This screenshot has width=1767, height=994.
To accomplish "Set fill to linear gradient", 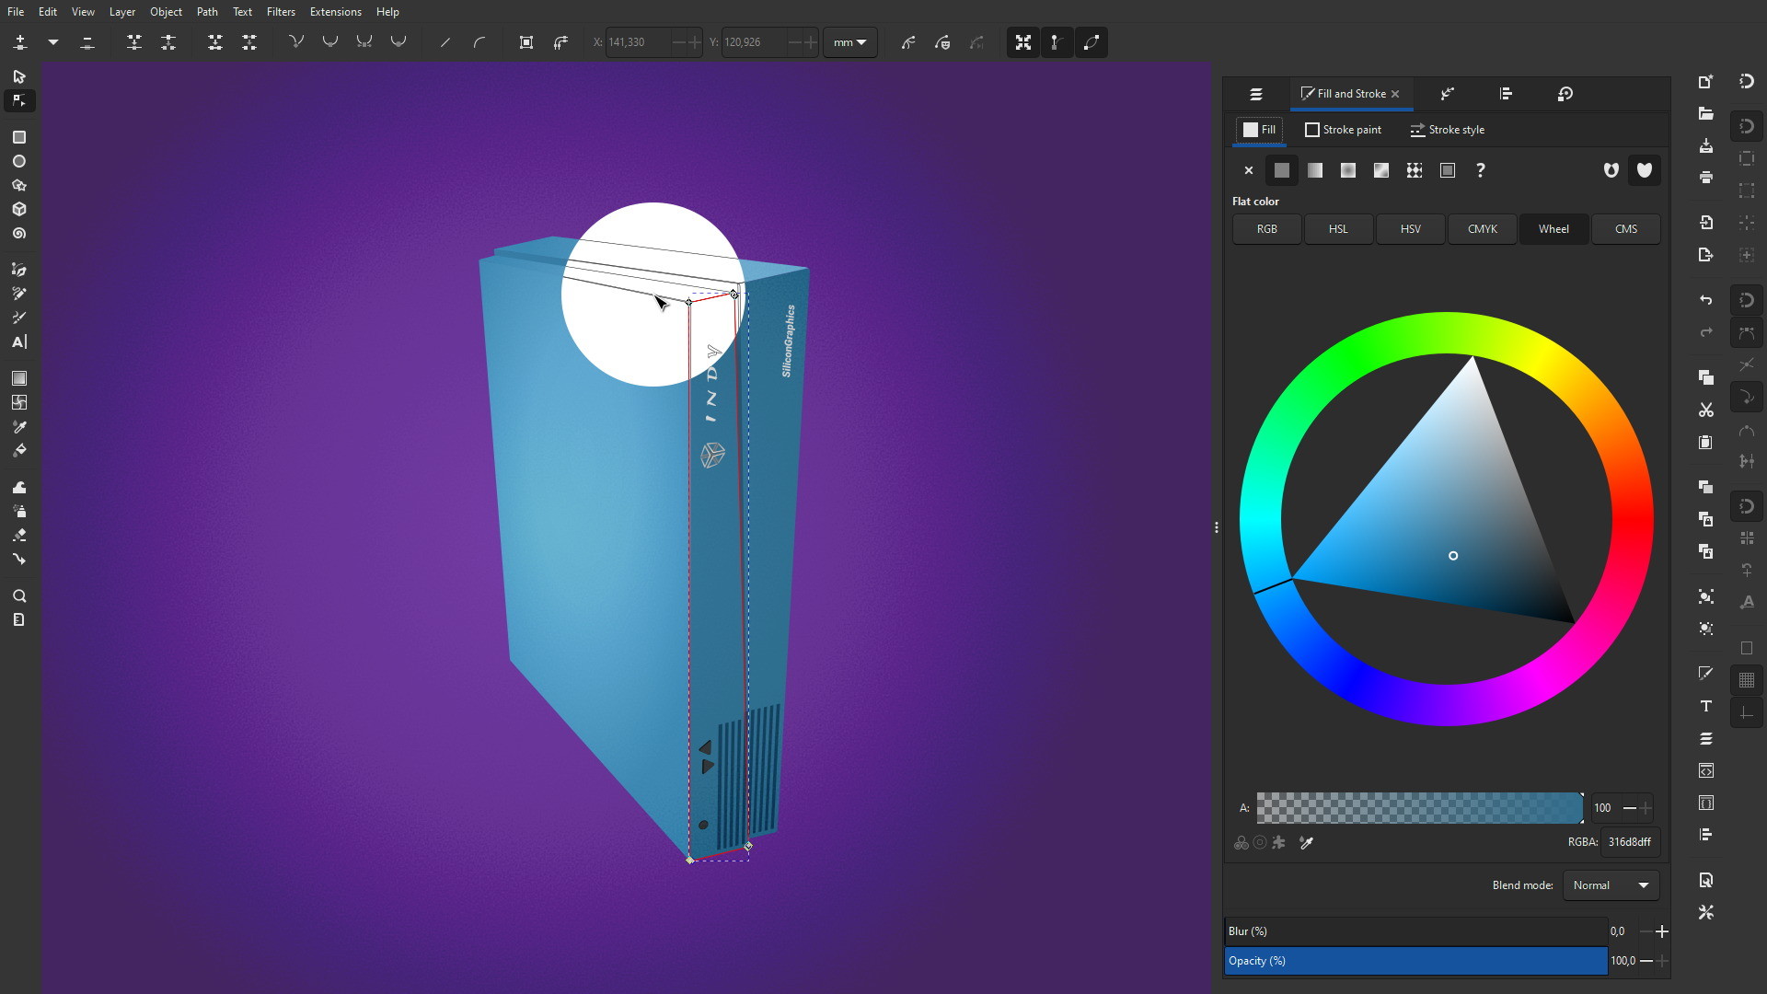I will point(1315,170).
